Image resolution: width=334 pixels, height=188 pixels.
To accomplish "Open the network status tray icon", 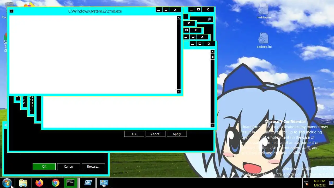I will coord(307,183).
